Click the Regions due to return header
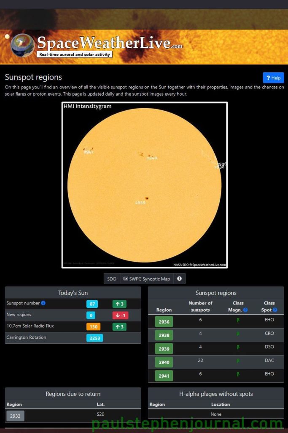The width and height of the screenshot is (288, 433). coord(73,394)
